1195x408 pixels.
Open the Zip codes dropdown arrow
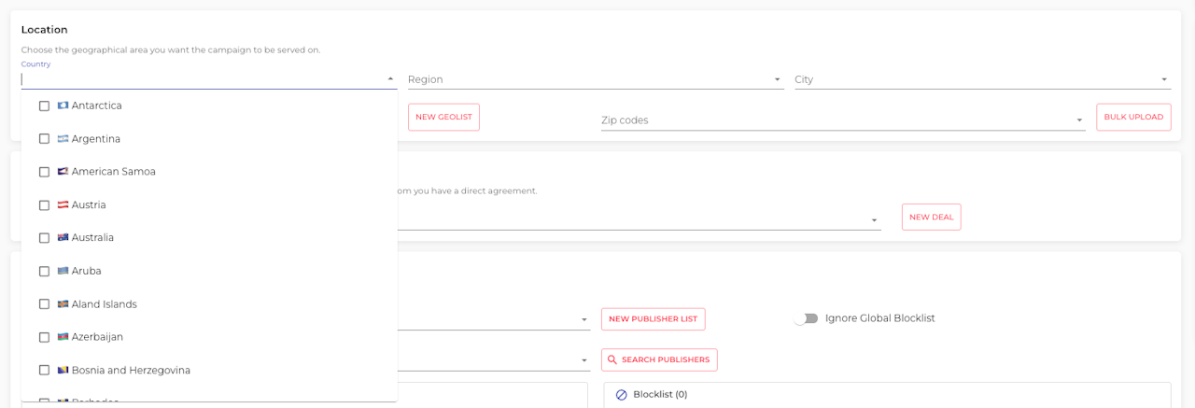pos(1079,120)
